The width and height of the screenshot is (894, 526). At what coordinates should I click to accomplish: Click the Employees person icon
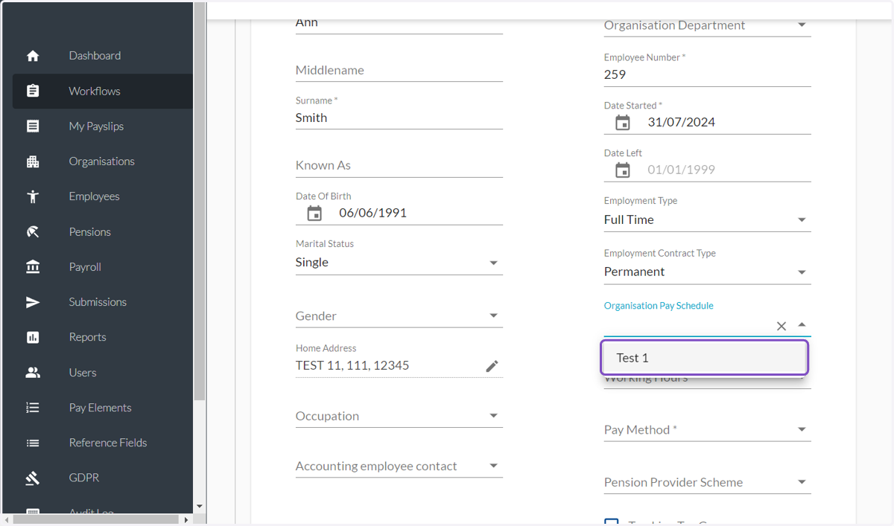point(33,196)
